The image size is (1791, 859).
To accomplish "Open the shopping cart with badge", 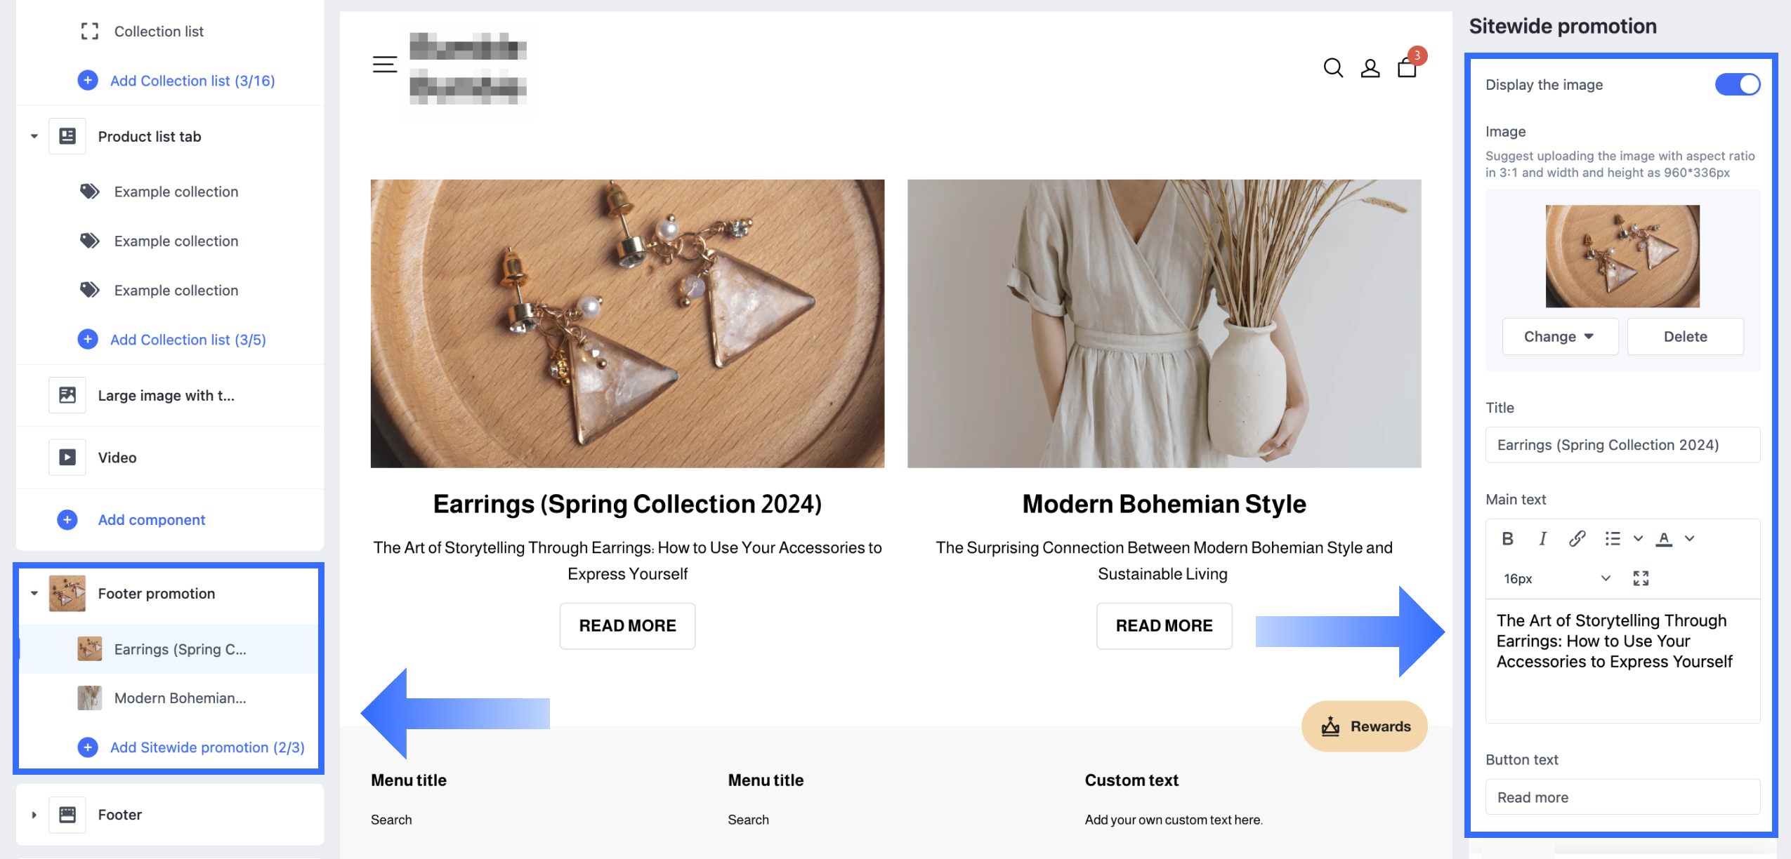I will (1408, 67).
